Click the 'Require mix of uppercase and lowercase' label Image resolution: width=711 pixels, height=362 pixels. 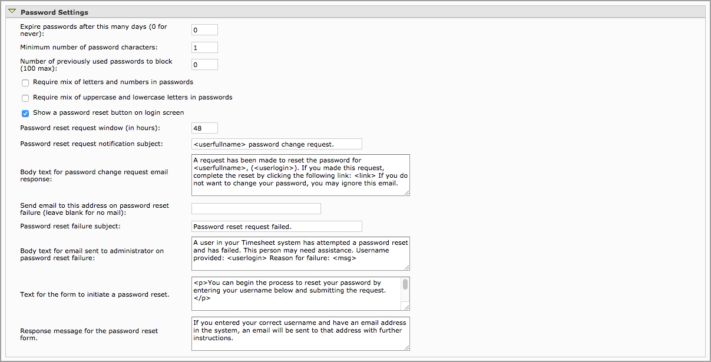[x=133, y=98]
